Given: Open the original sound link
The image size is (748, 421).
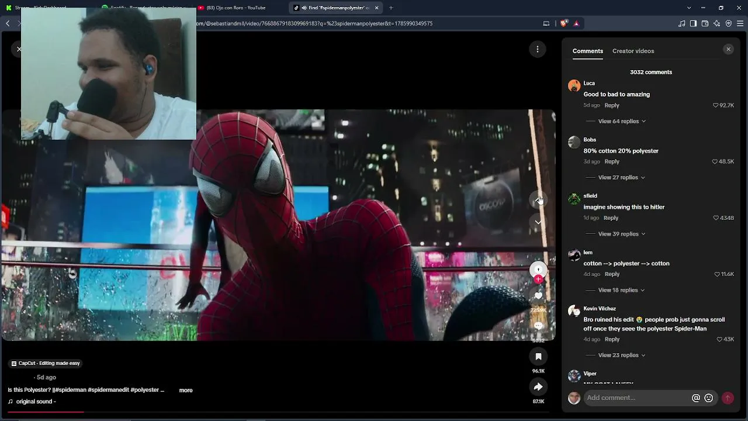Looking at the screenshot, I should (32, 402).
